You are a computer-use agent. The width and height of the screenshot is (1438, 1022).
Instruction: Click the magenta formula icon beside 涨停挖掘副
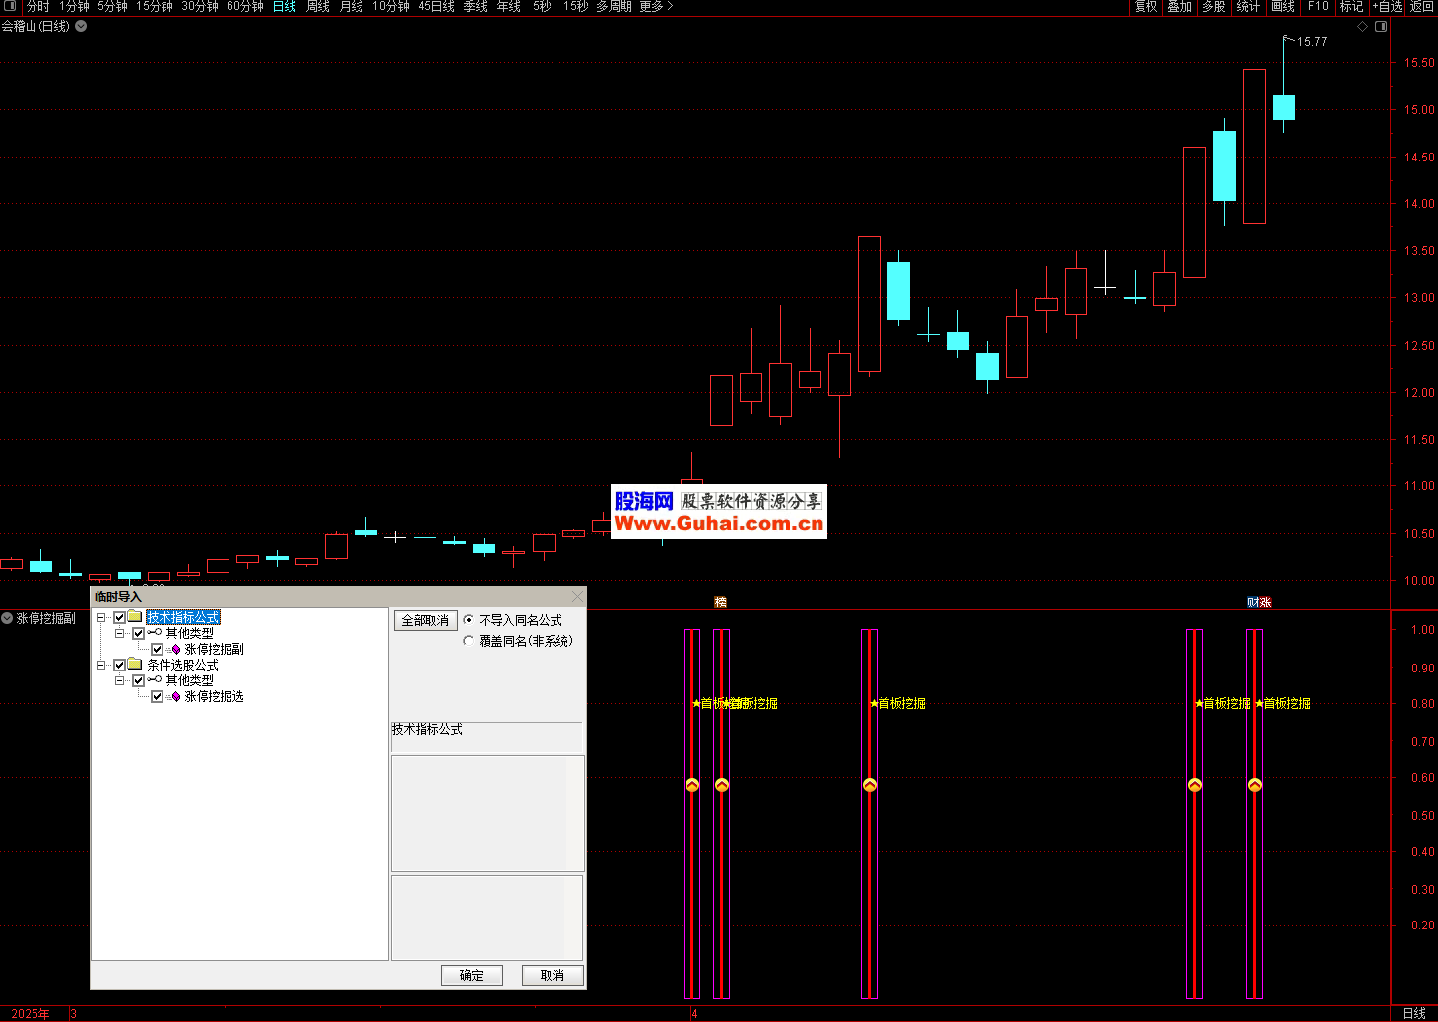(175, 649)
